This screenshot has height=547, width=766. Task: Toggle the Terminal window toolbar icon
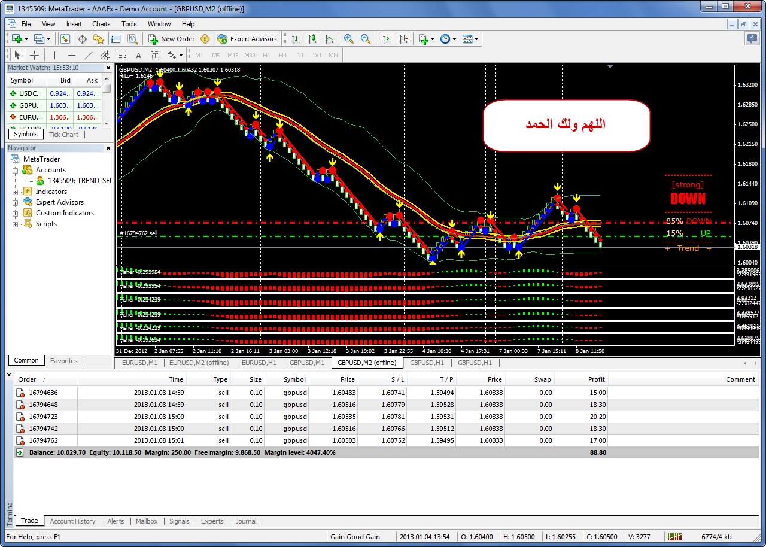click(115, 39)
